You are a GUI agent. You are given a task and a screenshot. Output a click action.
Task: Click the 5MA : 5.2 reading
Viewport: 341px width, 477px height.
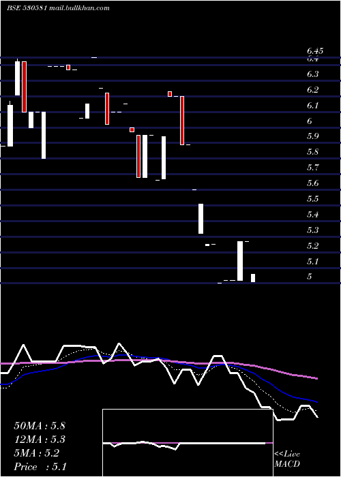[37, 453]
